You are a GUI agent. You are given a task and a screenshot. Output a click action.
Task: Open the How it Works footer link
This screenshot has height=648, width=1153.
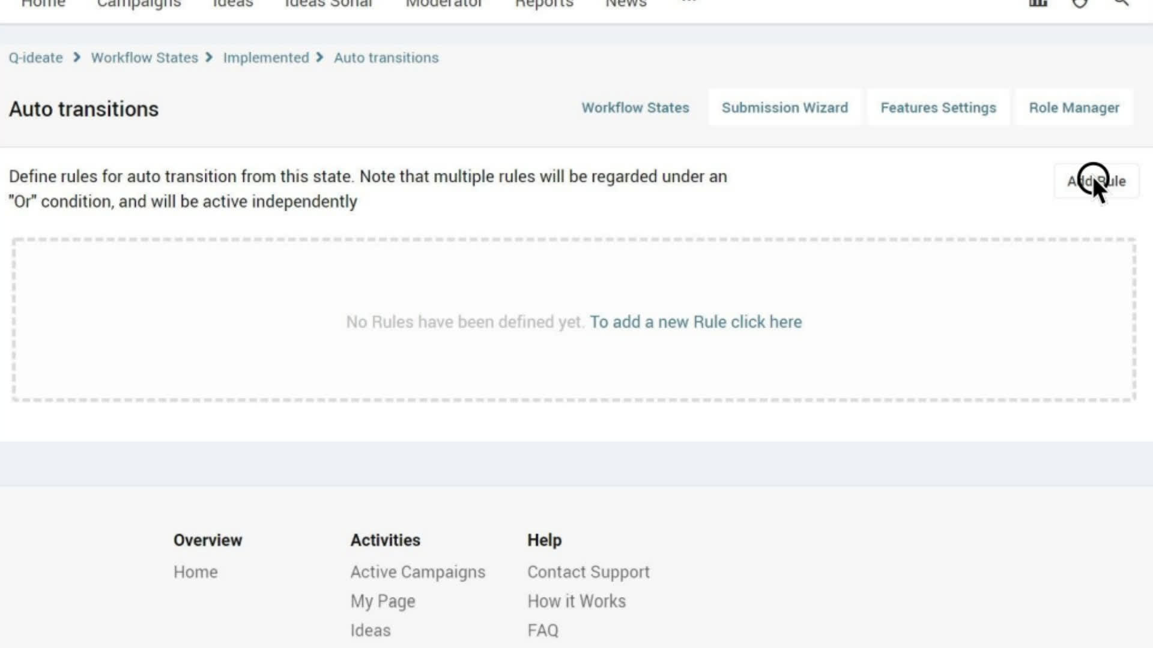pos(576,601)
